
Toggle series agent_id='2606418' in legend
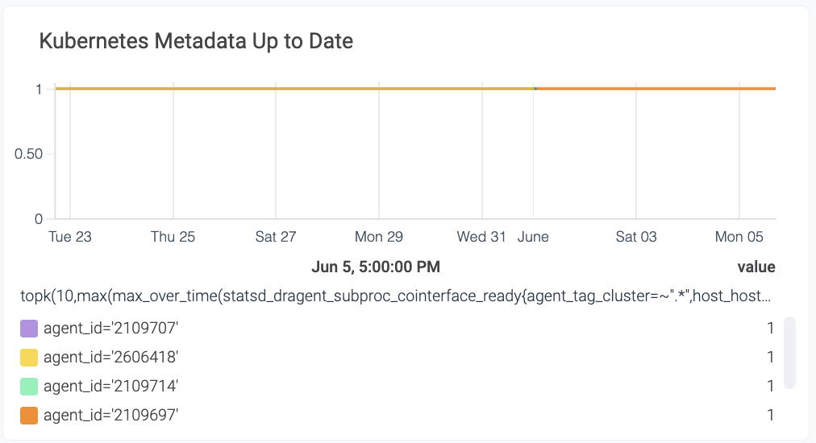point(110,358)
